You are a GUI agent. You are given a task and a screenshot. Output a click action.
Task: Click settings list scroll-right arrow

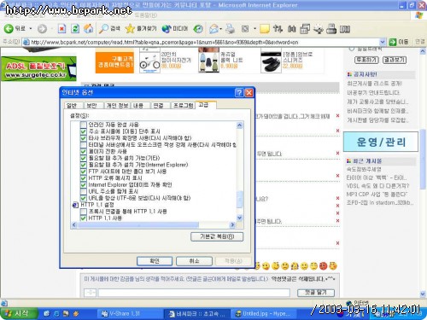tap(232, 225)
